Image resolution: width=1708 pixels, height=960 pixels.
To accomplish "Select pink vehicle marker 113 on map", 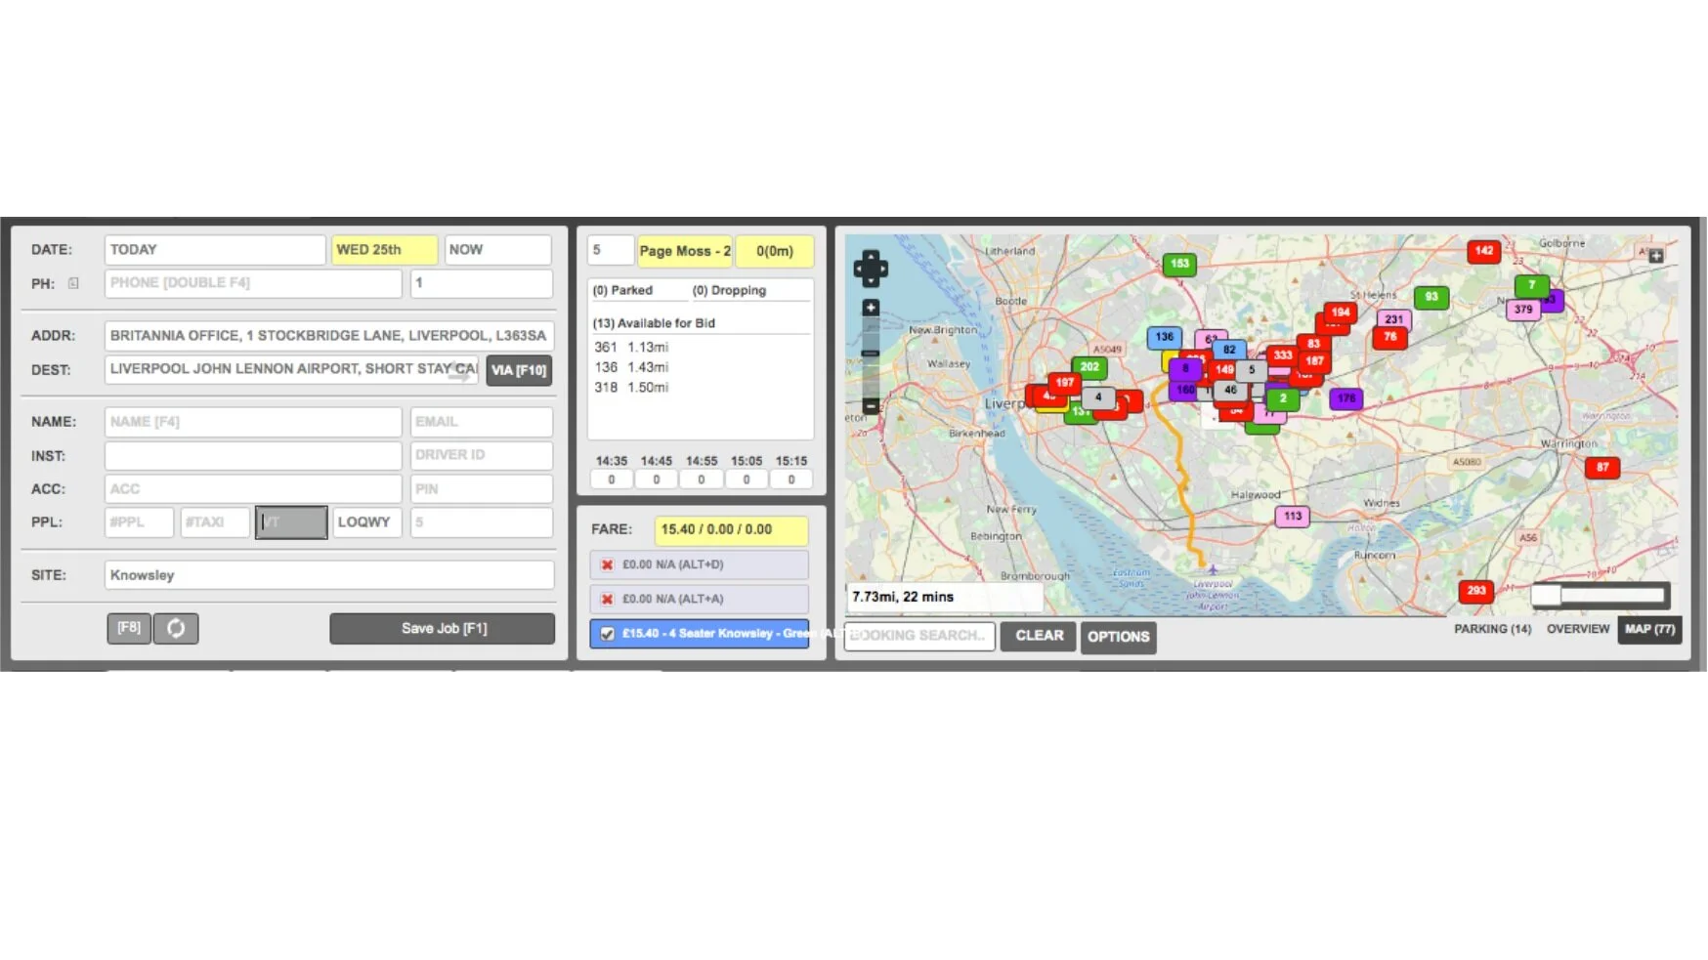I will [1293, 516].
